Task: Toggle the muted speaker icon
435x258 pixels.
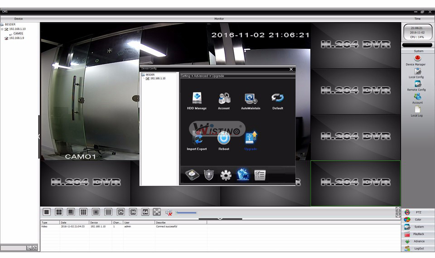Action: pos(169,212)
